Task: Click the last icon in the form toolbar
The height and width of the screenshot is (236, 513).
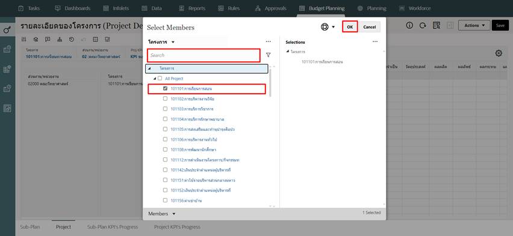Action: [x=107, y=39]
